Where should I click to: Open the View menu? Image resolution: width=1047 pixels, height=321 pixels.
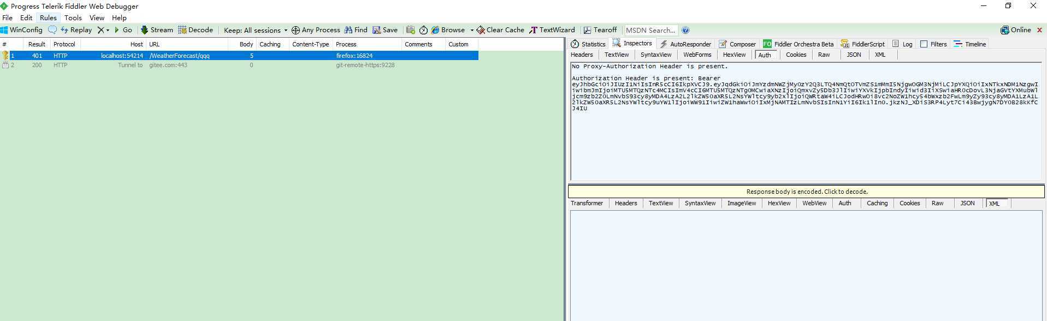pos(97,17)
